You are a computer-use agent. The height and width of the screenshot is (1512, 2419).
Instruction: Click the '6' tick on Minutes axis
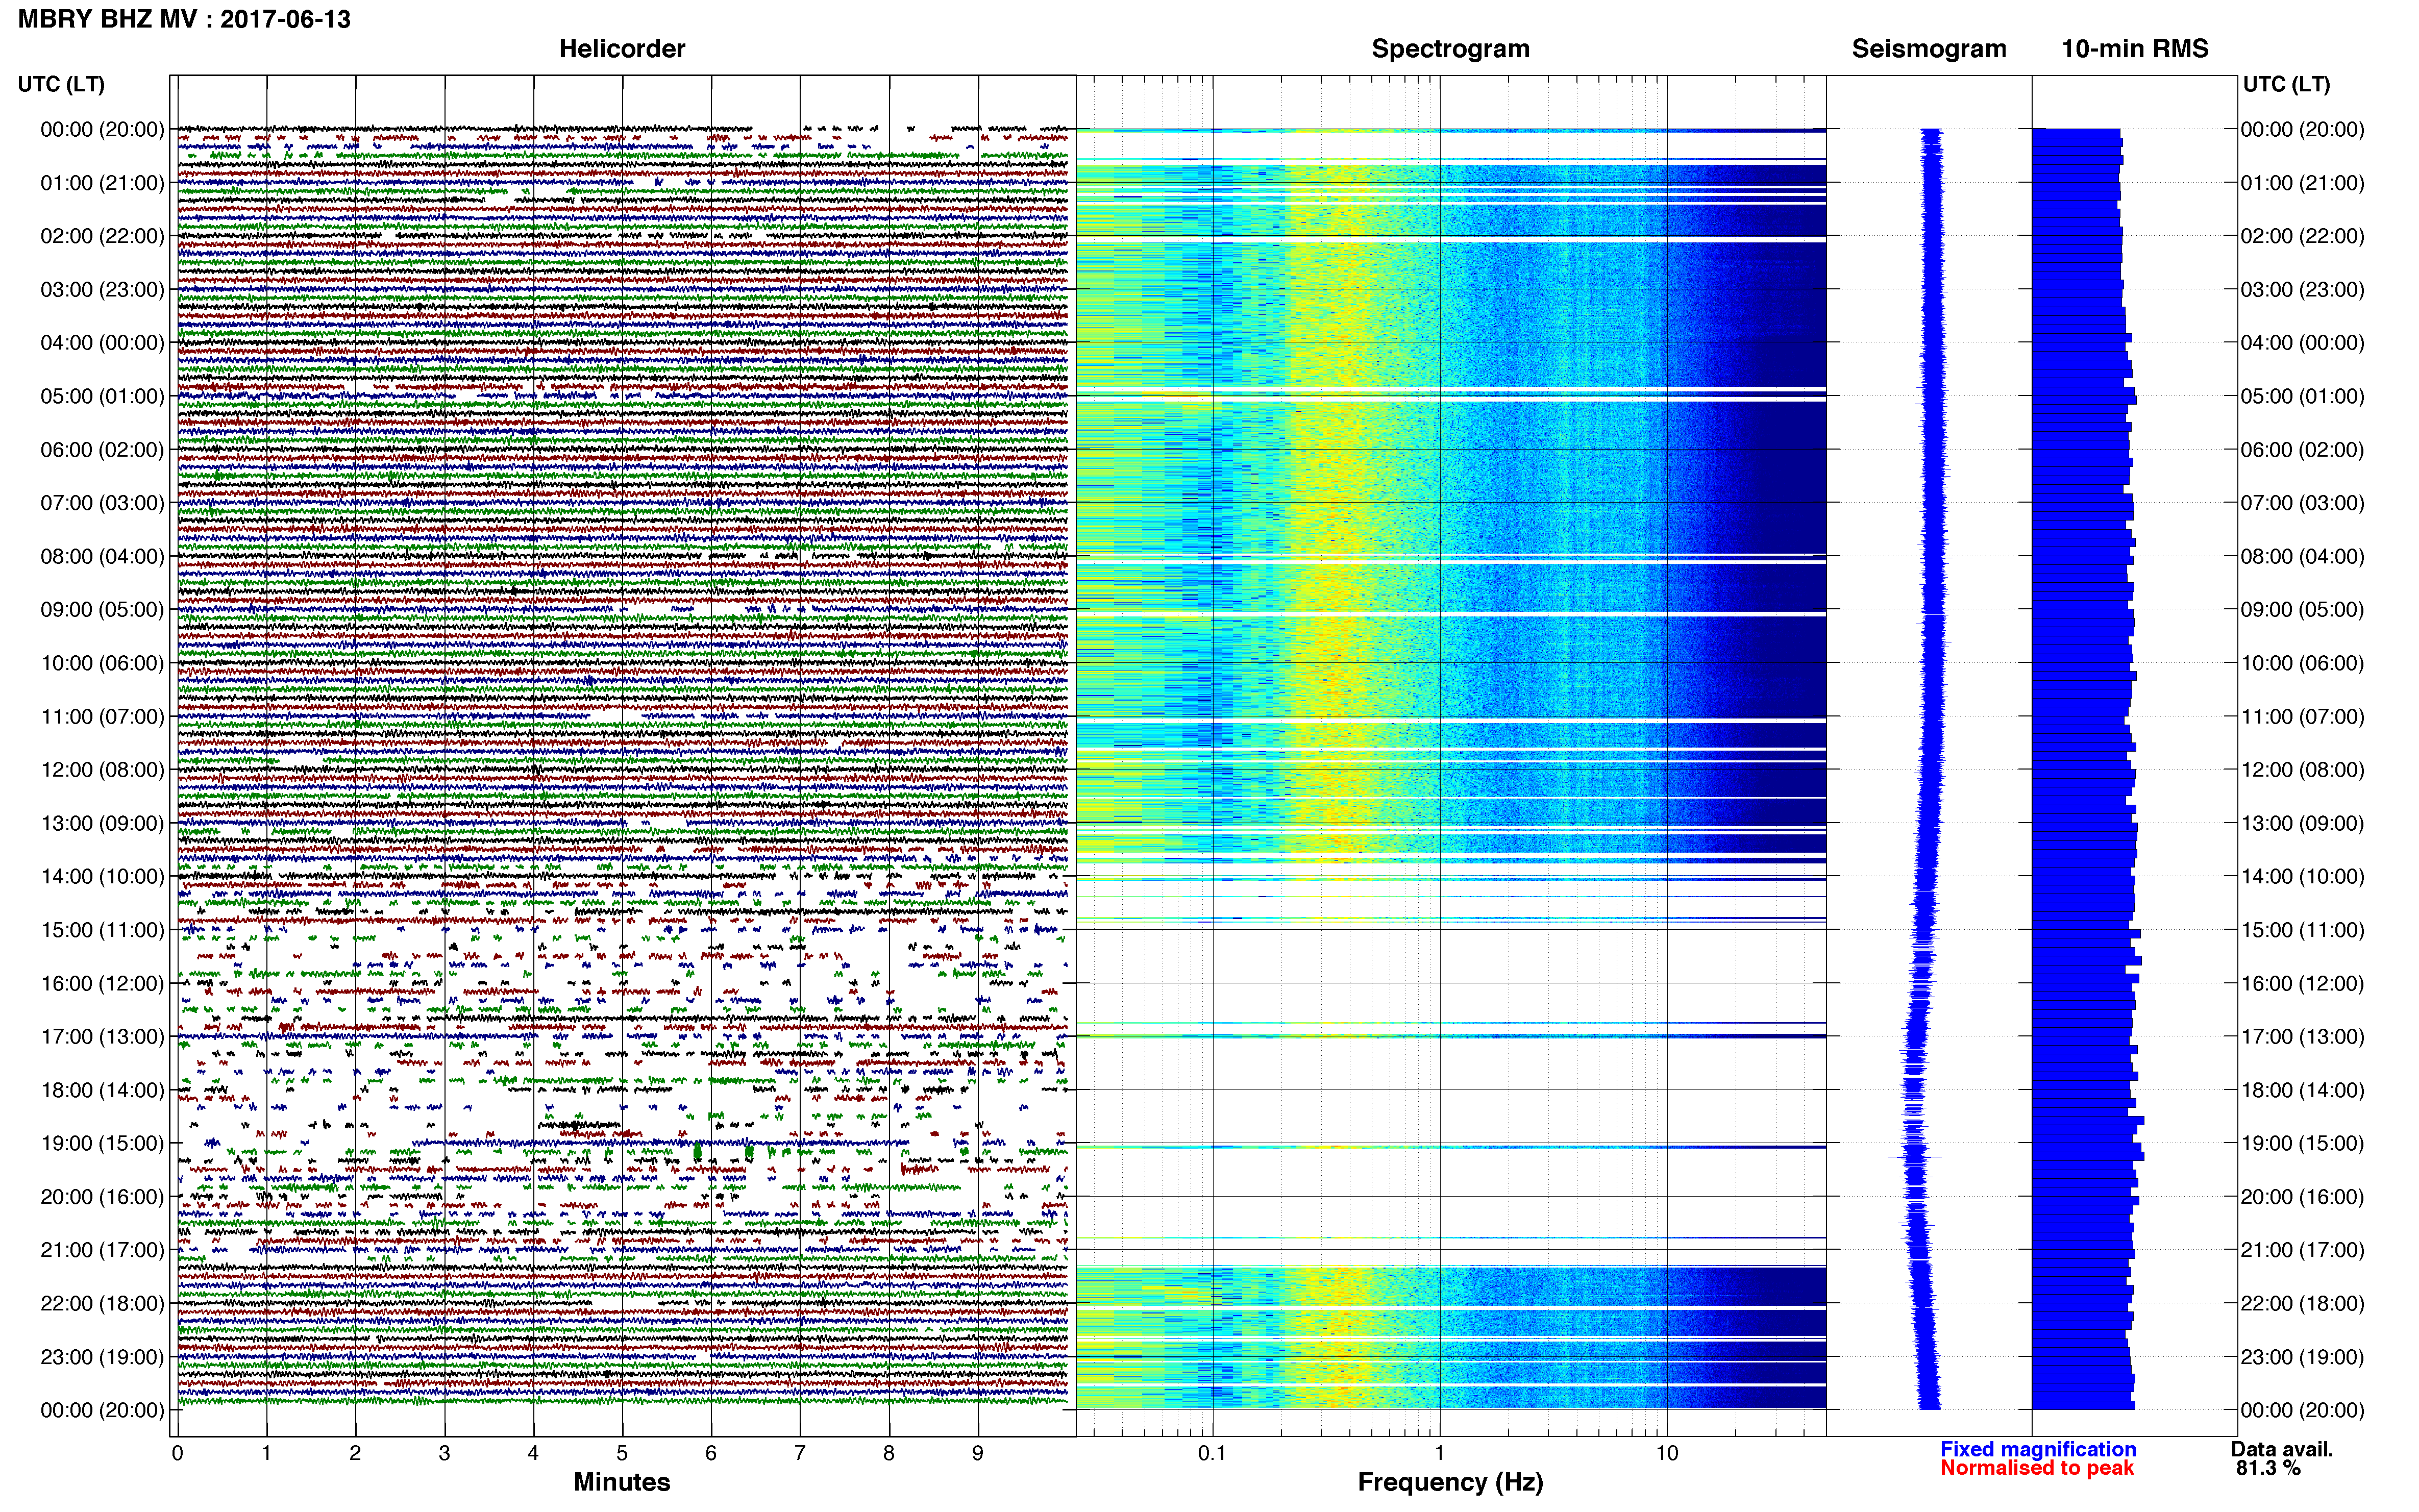pyautogui.click(x=711, y=1454)
